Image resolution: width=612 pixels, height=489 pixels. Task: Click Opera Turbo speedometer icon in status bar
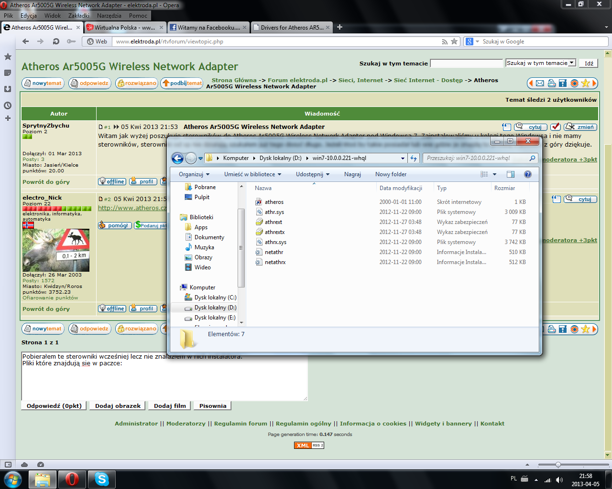coord(40,464)
